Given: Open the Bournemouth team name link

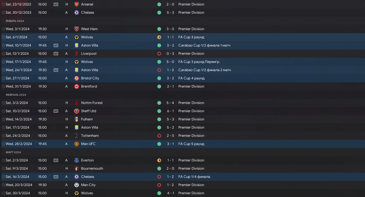Looking at the screenshot, I should (x=92, y=169).
